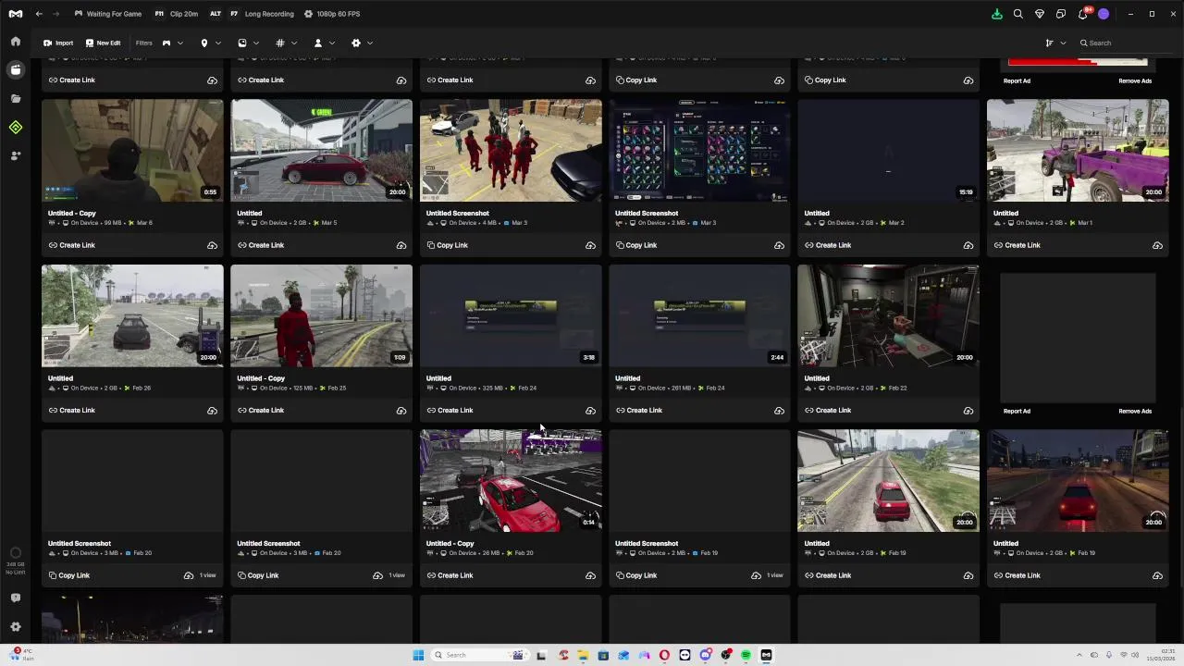This screenshot has height=666, width=1184.
Task: Open Opera browser from the taskbar
Action: tap(664, 655)
